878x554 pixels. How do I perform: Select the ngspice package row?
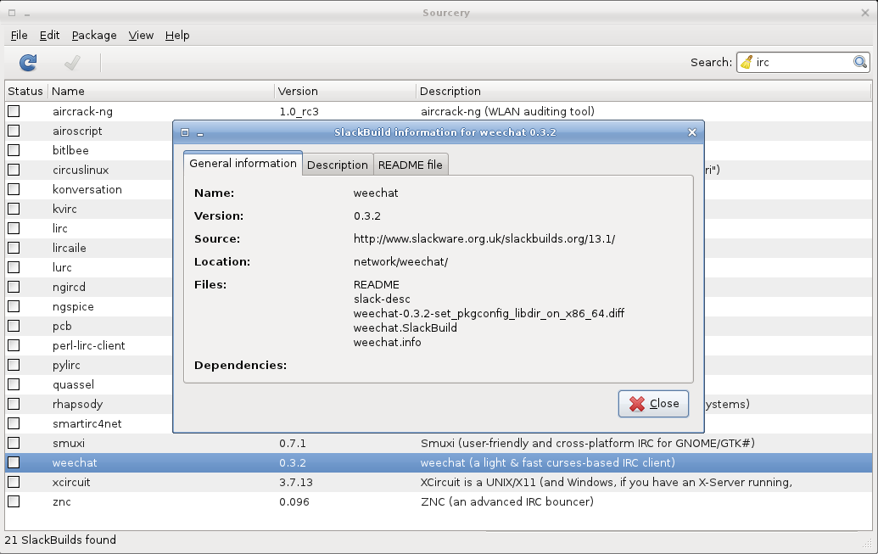(90, 306)
